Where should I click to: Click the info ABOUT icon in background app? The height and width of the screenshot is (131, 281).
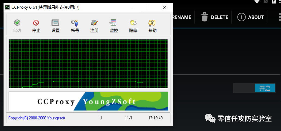[241, 17]
